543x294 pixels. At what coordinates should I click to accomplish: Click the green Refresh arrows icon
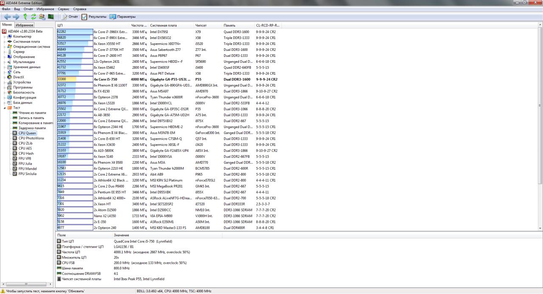point(34,17)
